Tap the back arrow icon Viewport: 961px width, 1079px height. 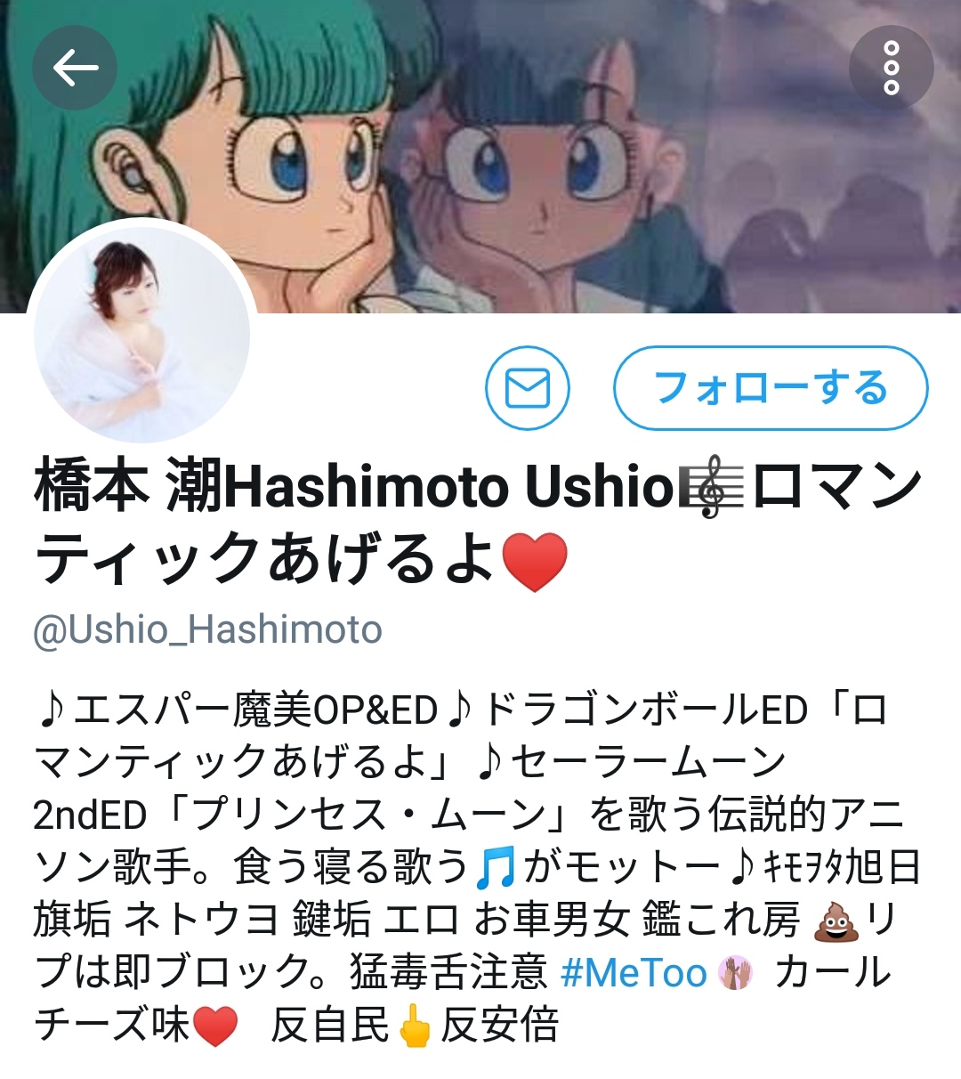coord(75,69)
